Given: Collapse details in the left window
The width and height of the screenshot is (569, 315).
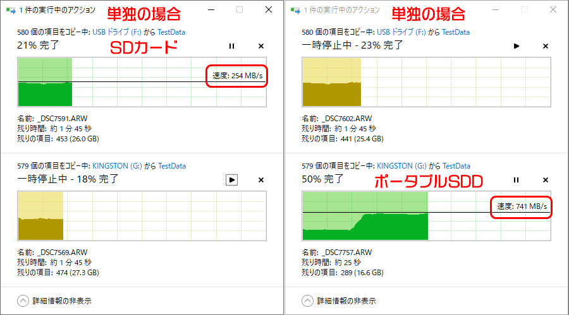Looking at the screenshot, I should [x=54, y=301].
